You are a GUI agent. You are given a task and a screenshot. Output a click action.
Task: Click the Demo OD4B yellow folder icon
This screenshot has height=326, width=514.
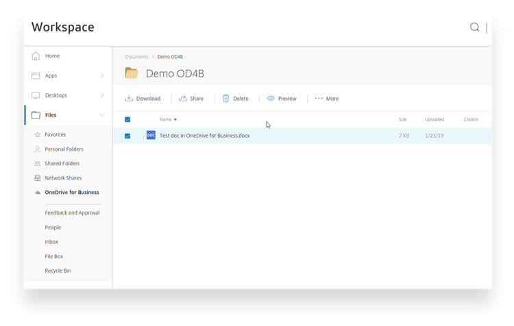pyautogui.click(x=132, y=73)
